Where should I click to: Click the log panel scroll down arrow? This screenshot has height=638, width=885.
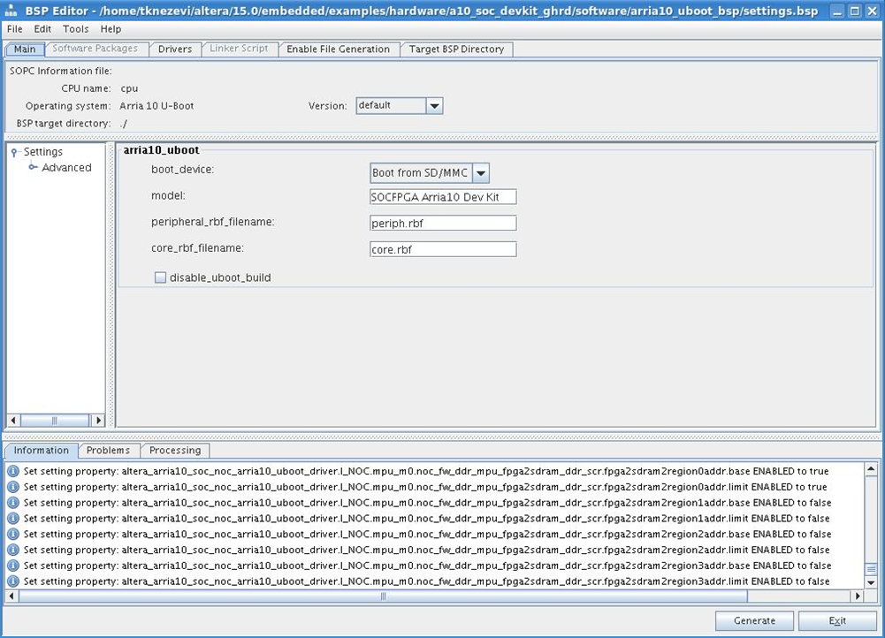871,582
